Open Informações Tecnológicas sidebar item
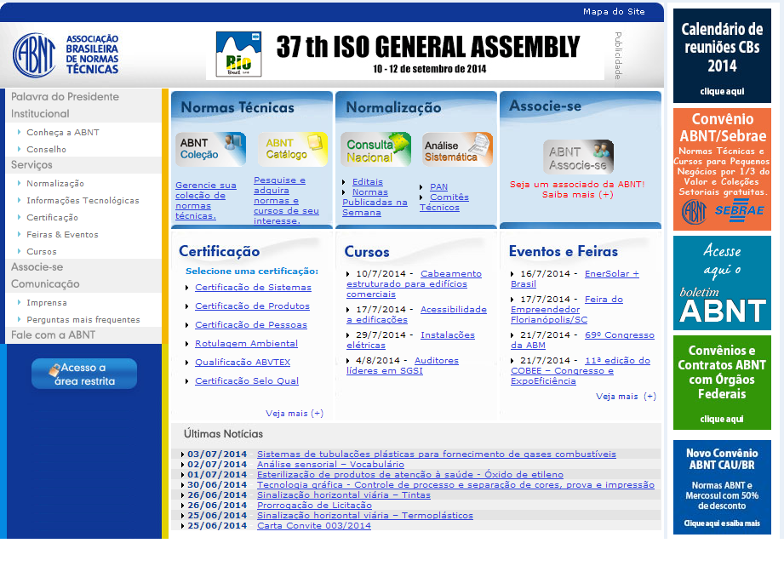Viewport: 784px width, 566px height. (83, 201)
